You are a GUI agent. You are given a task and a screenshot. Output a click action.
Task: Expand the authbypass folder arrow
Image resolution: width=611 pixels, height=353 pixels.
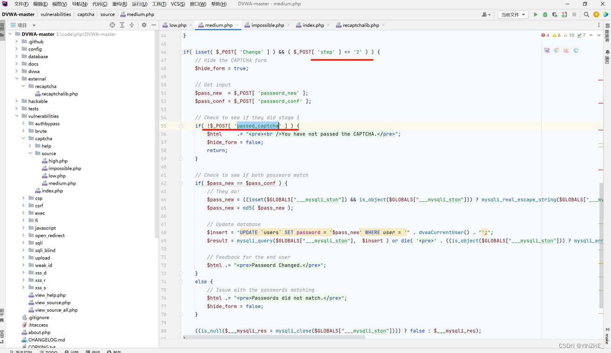point(24,124)
